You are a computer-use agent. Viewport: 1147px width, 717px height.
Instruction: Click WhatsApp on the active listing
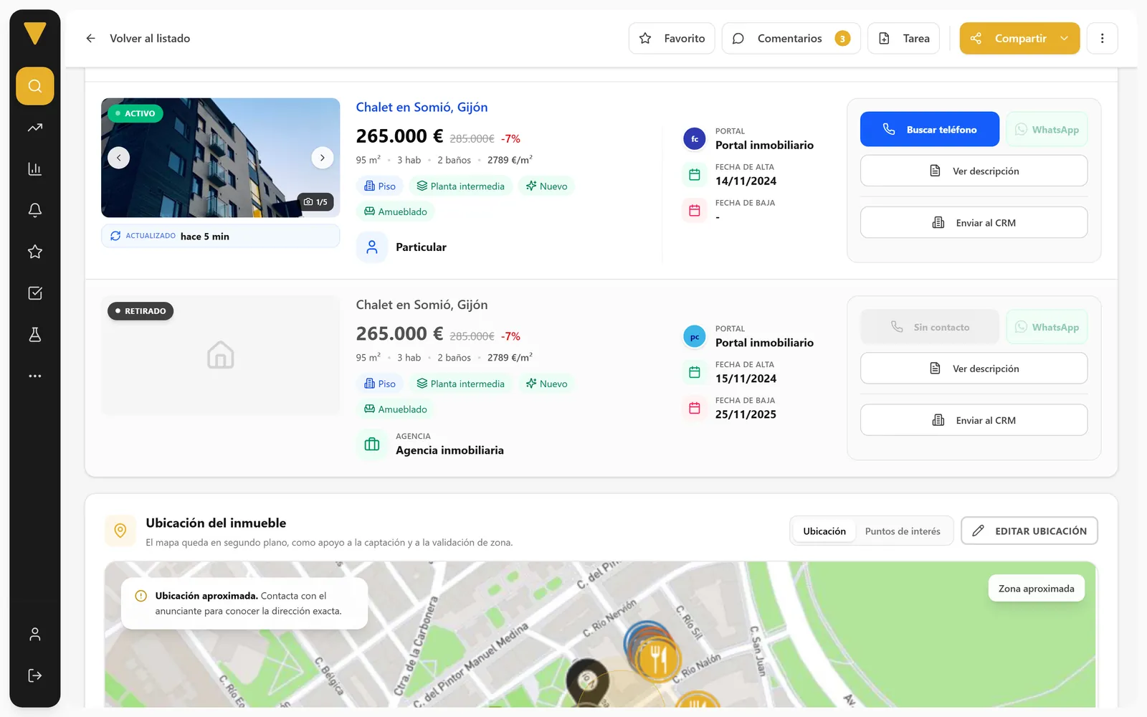[1047, 129]
